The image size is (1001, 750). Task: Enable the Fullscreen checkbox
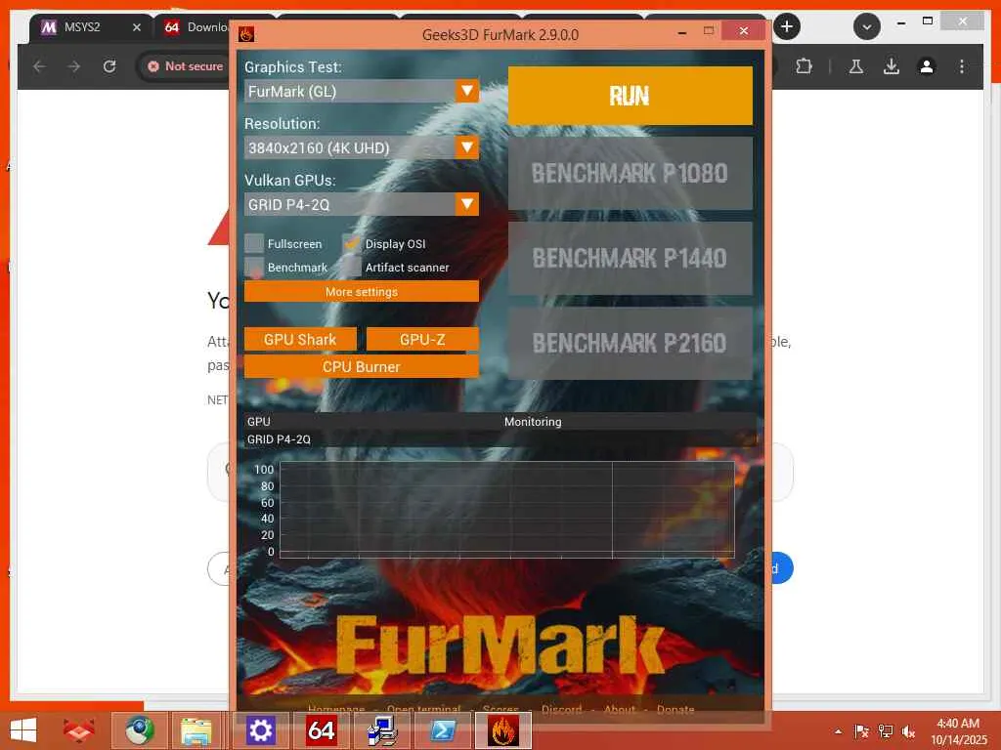coord(254,243)
